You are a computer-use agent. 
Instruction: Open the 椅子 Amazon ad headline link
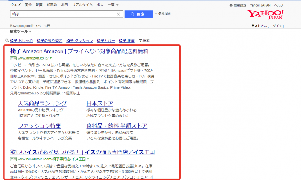[79, 51]
